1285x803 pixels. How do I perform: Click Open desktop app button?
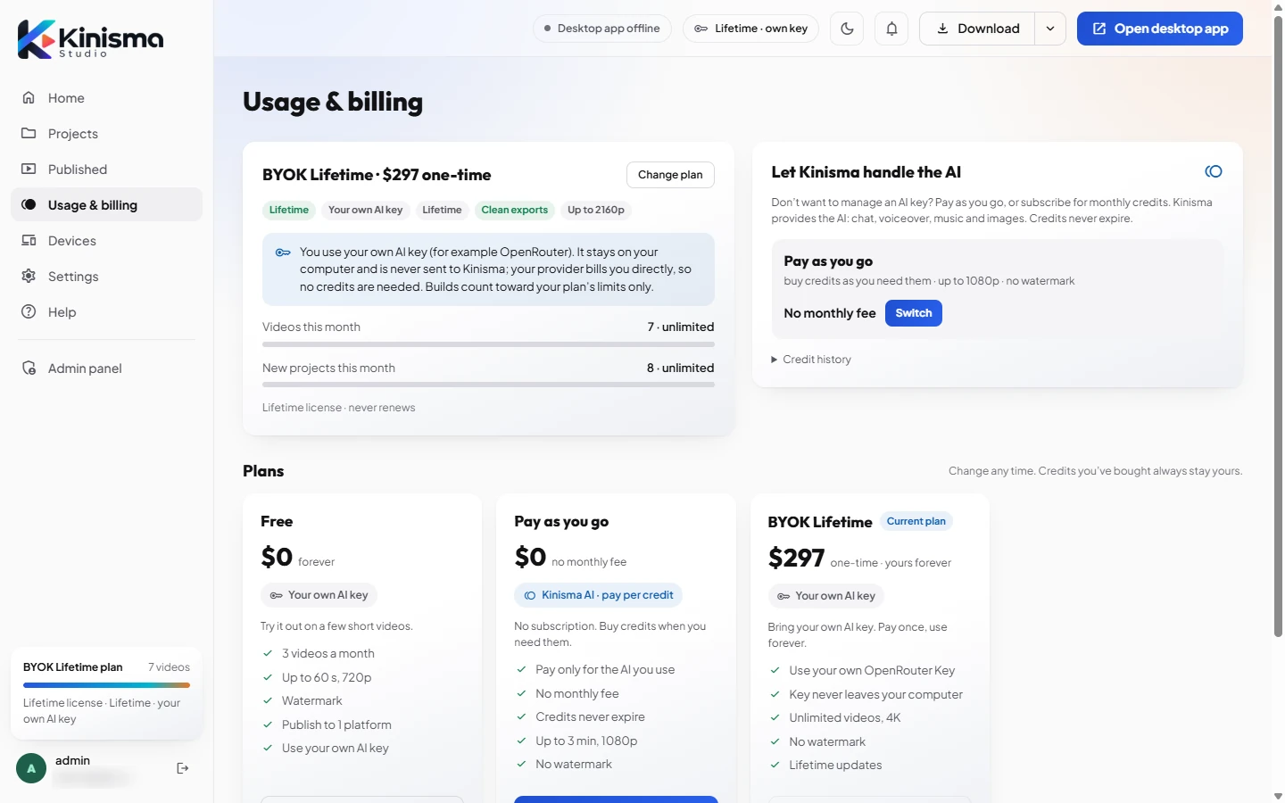click(1160, 29)
